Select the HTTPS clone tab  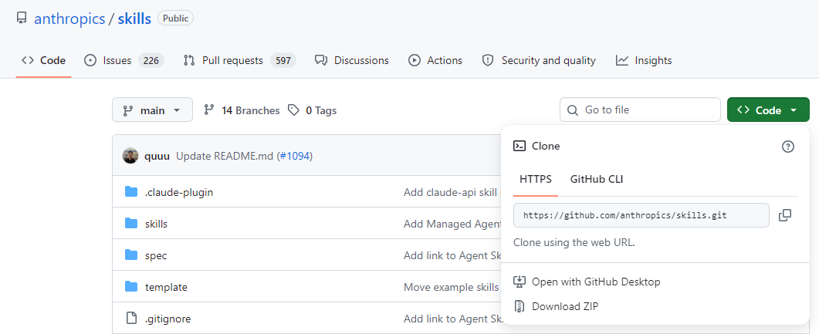point(536,179)
